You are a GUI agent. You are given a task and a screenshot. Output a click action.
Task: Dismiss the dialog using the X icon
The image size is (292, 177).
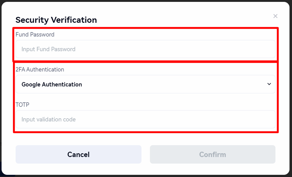[x=275, y=16]
